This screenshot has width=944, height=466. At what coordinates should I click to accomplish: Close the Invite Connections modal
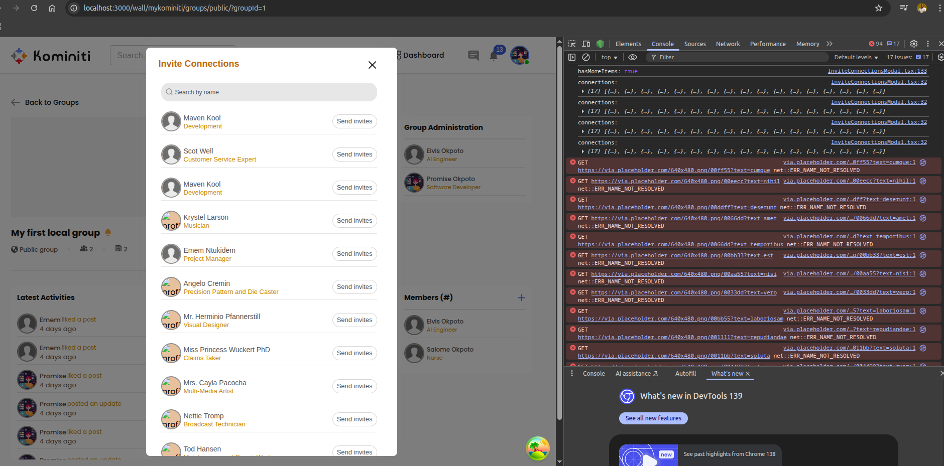point(372,65)
